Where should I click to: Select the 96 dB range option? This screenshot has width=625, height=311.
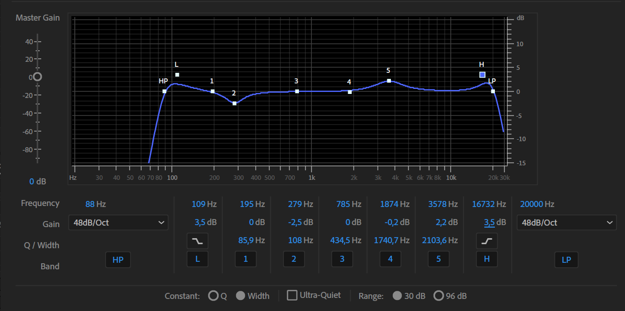[x=439, y=295]
